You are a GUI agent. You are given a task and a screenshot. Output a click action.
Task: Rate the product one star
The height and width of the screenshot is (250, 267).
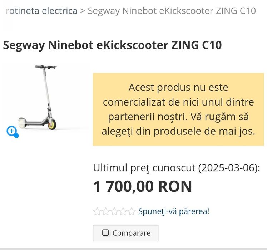coord(97,211)
